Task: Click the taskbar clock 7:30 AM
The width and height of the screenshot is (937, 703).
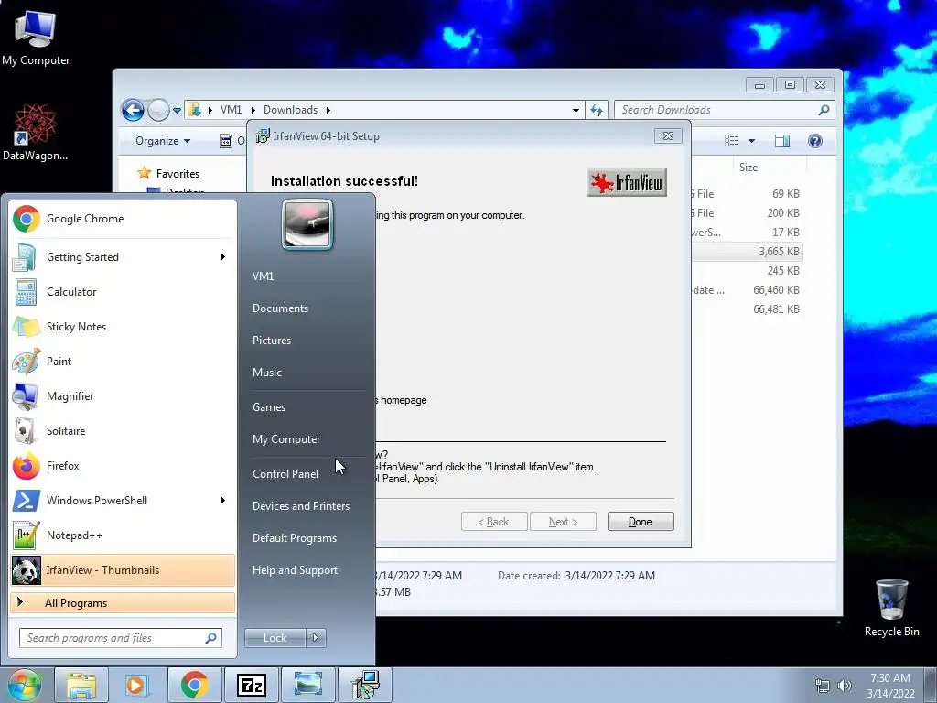Action: tap(890, 686)
